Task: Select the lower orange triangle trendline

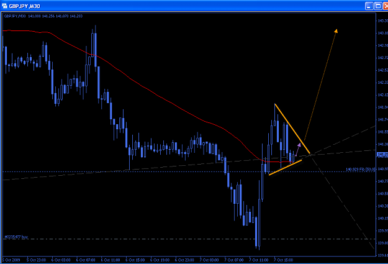Action: [x=285, y=168]
